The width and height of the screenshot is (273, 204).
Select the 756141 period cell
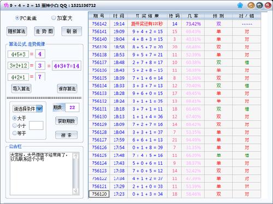click(99, 32)
